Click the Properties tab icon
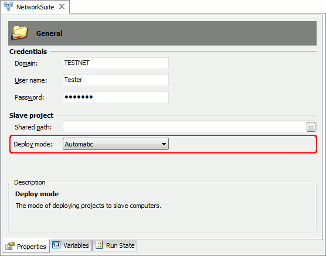Viewport: 326px width, 256px height. (10, 246)
